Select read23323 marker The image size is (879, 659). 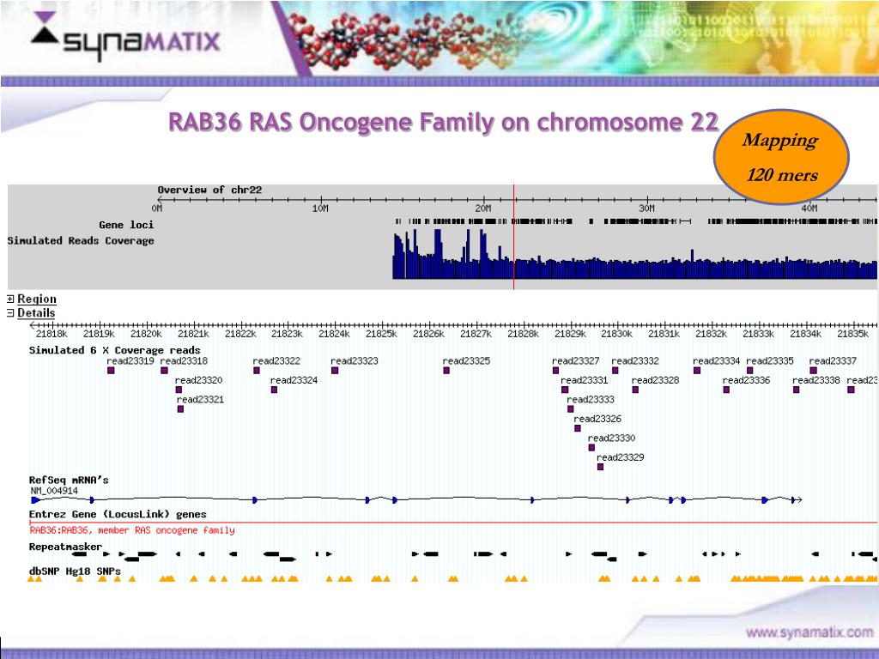pyautogui.click(x=334, y=371)
